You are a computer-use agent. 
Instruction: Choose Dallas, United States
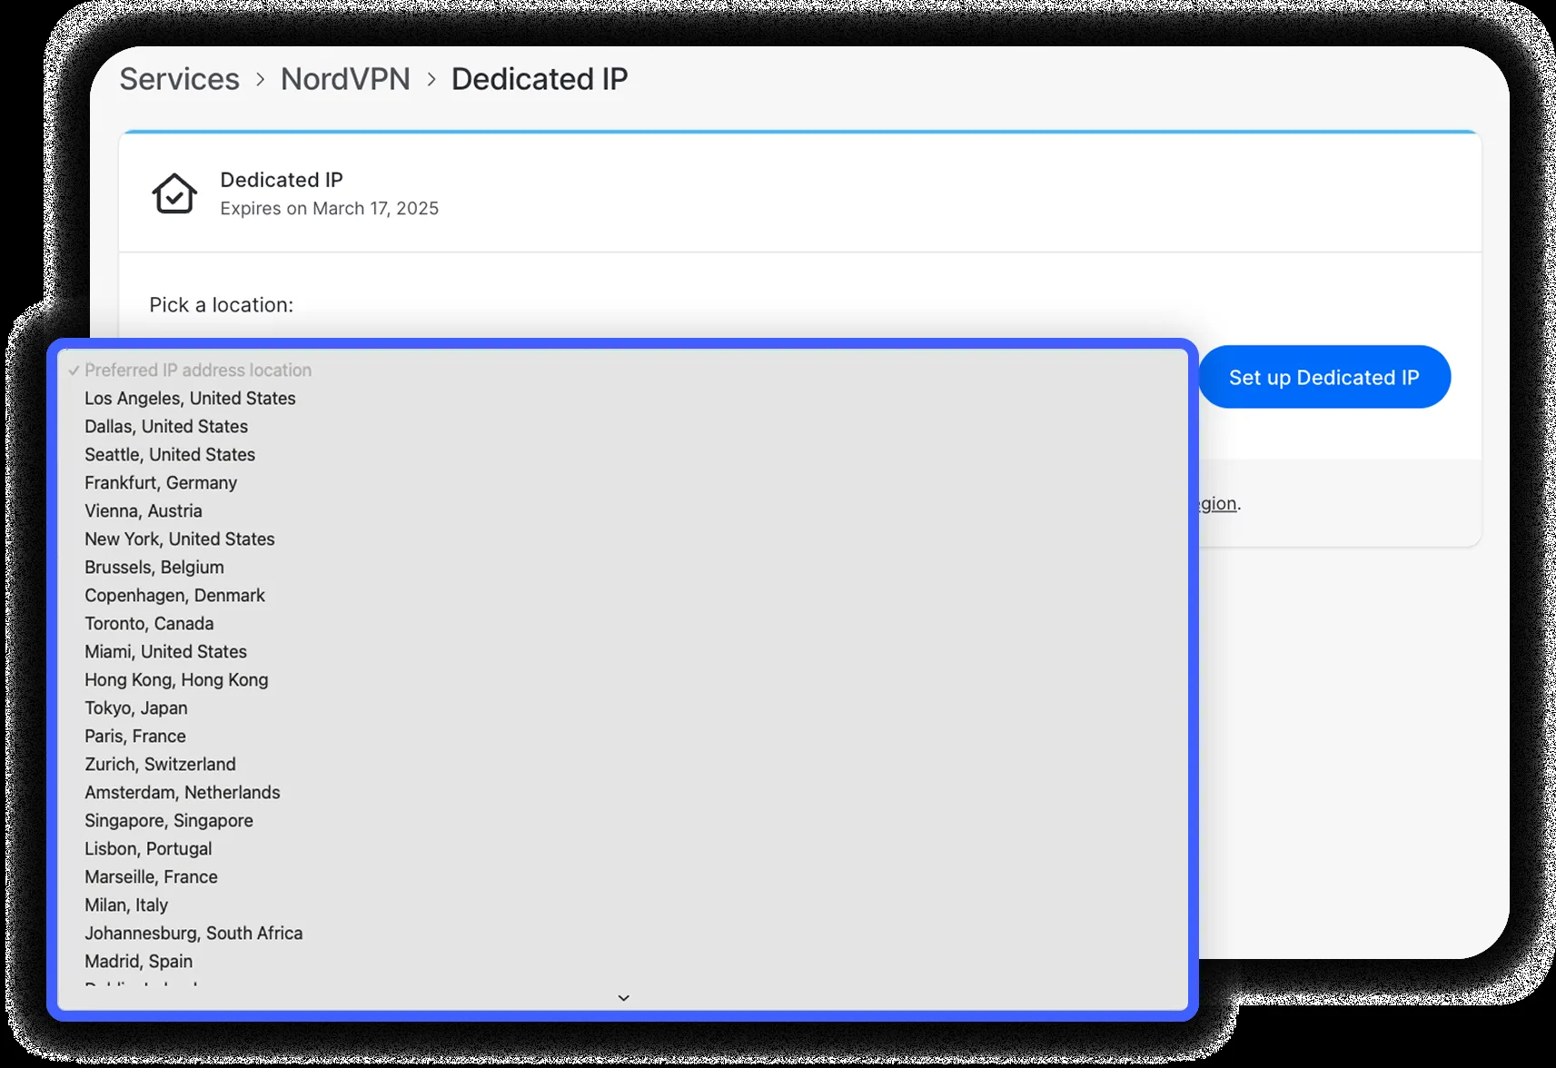point(623,426)
